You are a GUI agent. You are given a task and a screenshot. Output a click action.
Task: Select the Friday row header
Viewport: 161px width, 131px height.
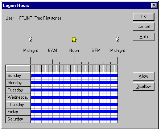(18, 112)
